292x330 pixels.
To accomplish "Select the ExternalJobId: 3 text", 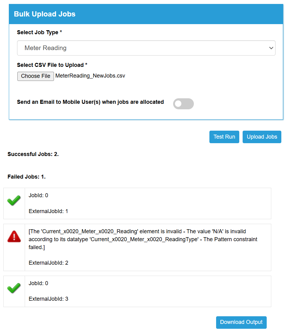I will point(48,299).
